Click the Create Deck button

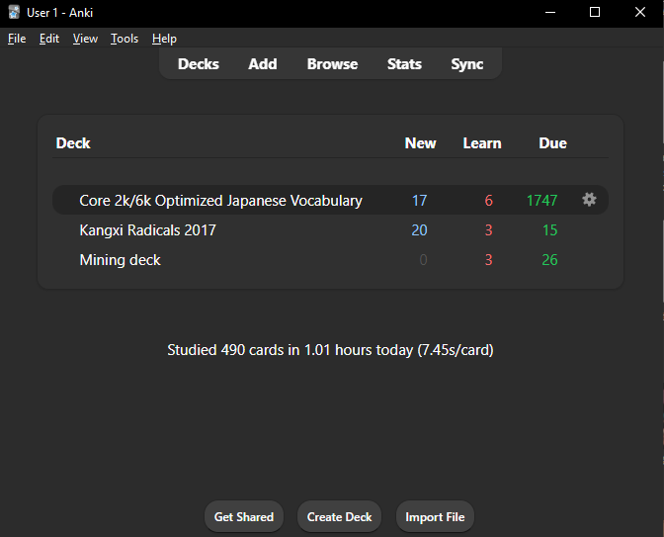(339, 516)
